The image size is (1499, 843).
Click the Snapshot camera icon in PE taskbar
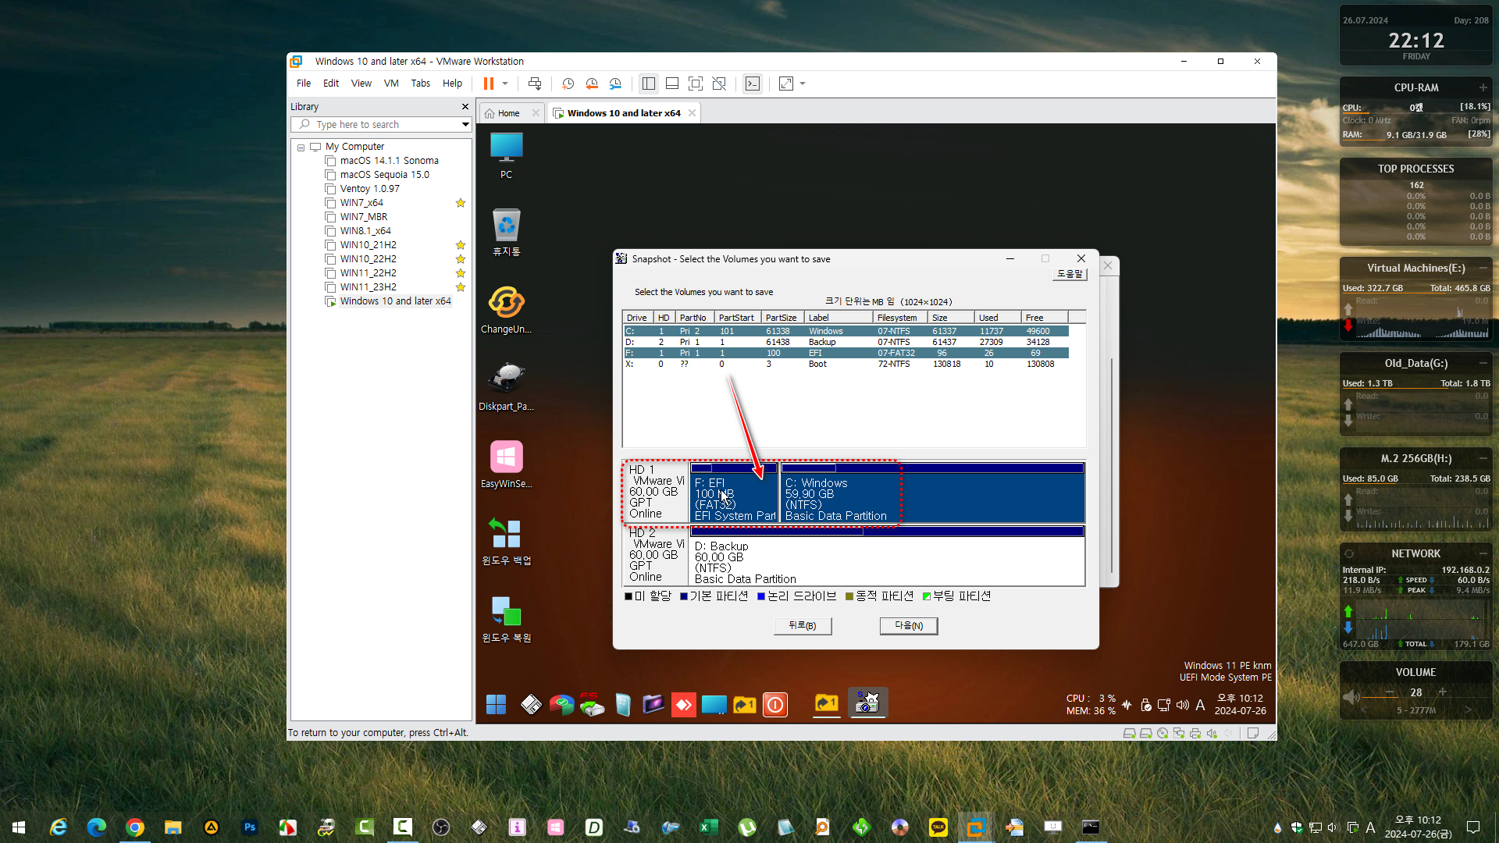[x=867, y=704]
